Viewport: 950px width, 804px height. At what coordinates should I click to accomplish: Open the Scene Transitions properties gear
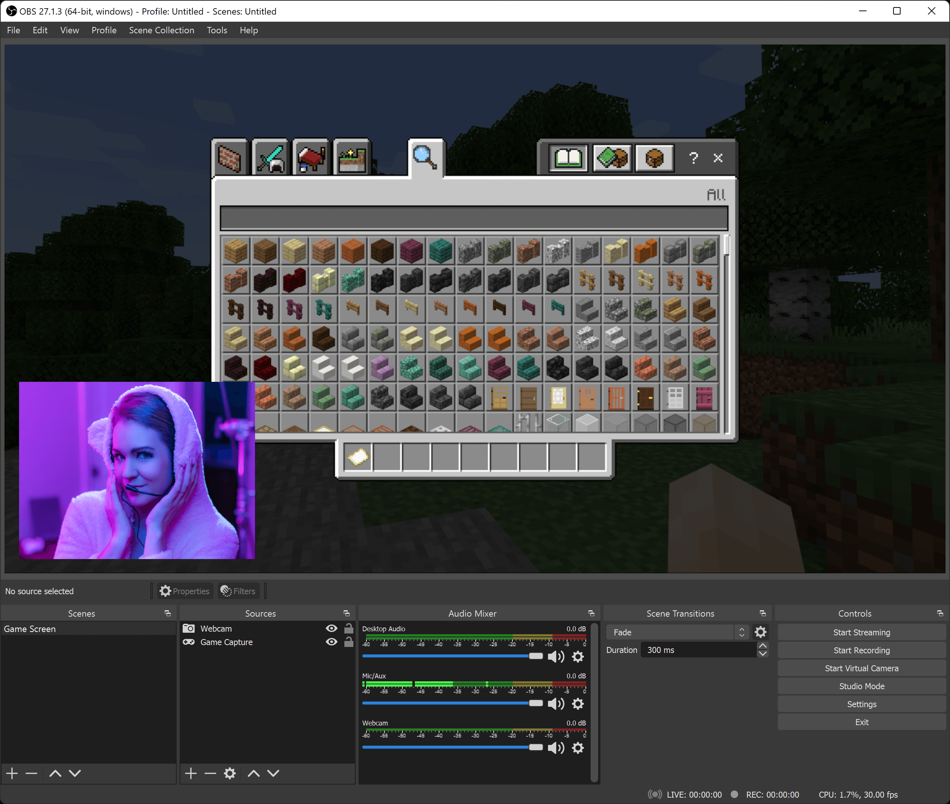[760, 632]
